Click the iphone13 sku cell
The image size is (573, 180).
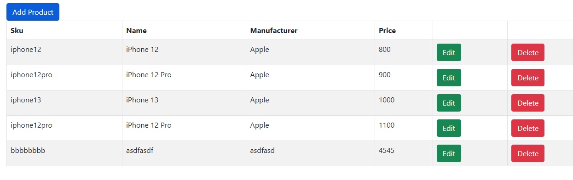click(64, 103)
